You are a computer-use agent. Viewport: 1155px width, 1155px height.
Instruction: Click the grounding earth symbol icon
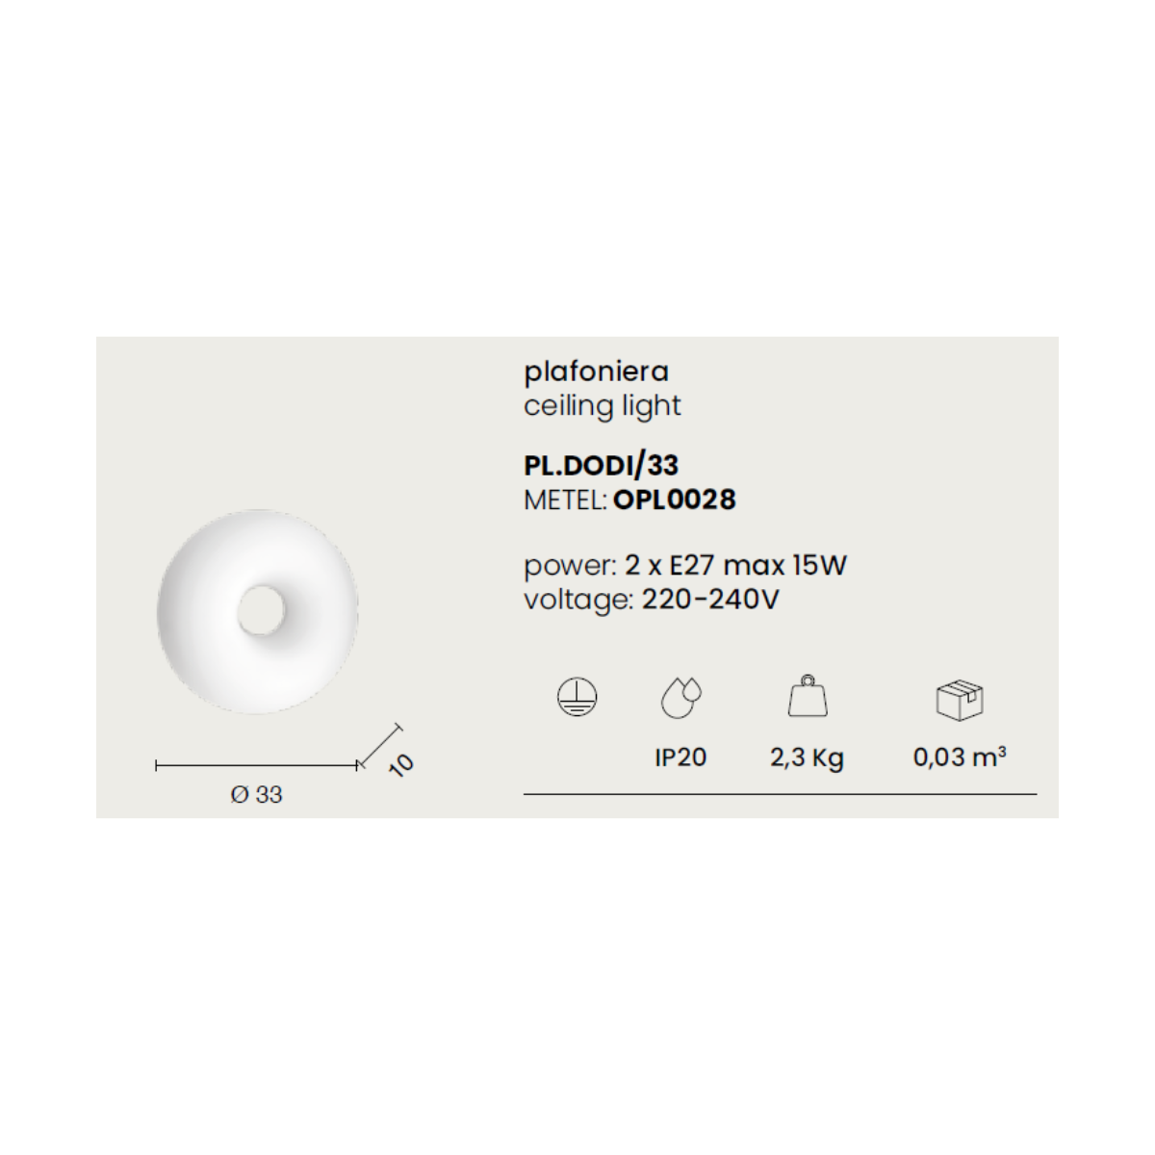(x=577, y=697)
